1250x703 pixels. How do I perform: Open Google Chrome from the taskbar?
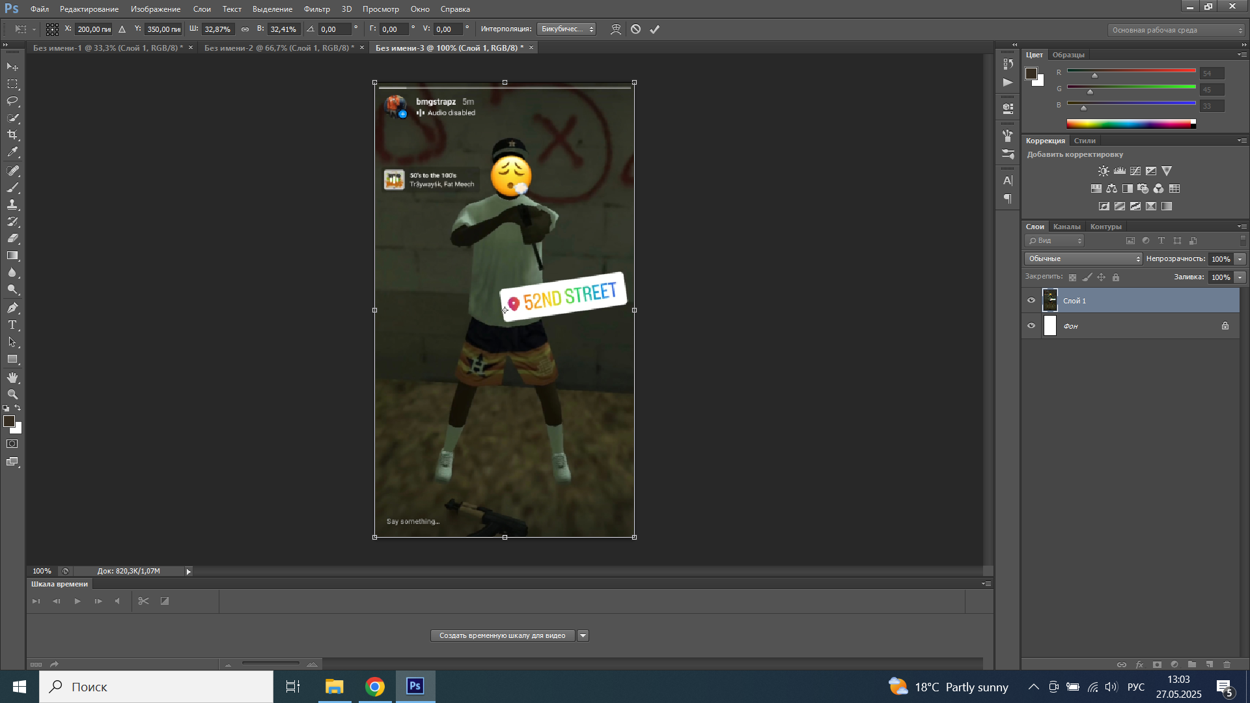pos(375,687)
